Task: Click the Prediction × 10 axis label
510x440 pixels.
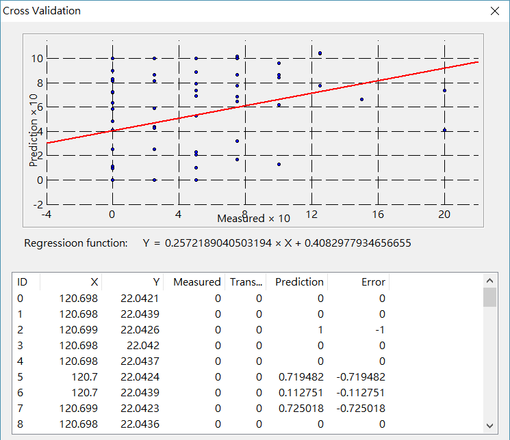Action: pos(33,130)
